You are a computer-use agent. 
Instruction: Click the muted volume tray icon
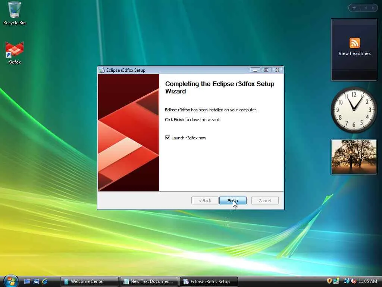[353, 281]
